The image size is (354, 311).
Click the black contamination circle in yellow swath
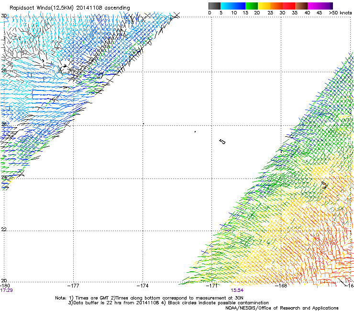(x=324, y=185)
